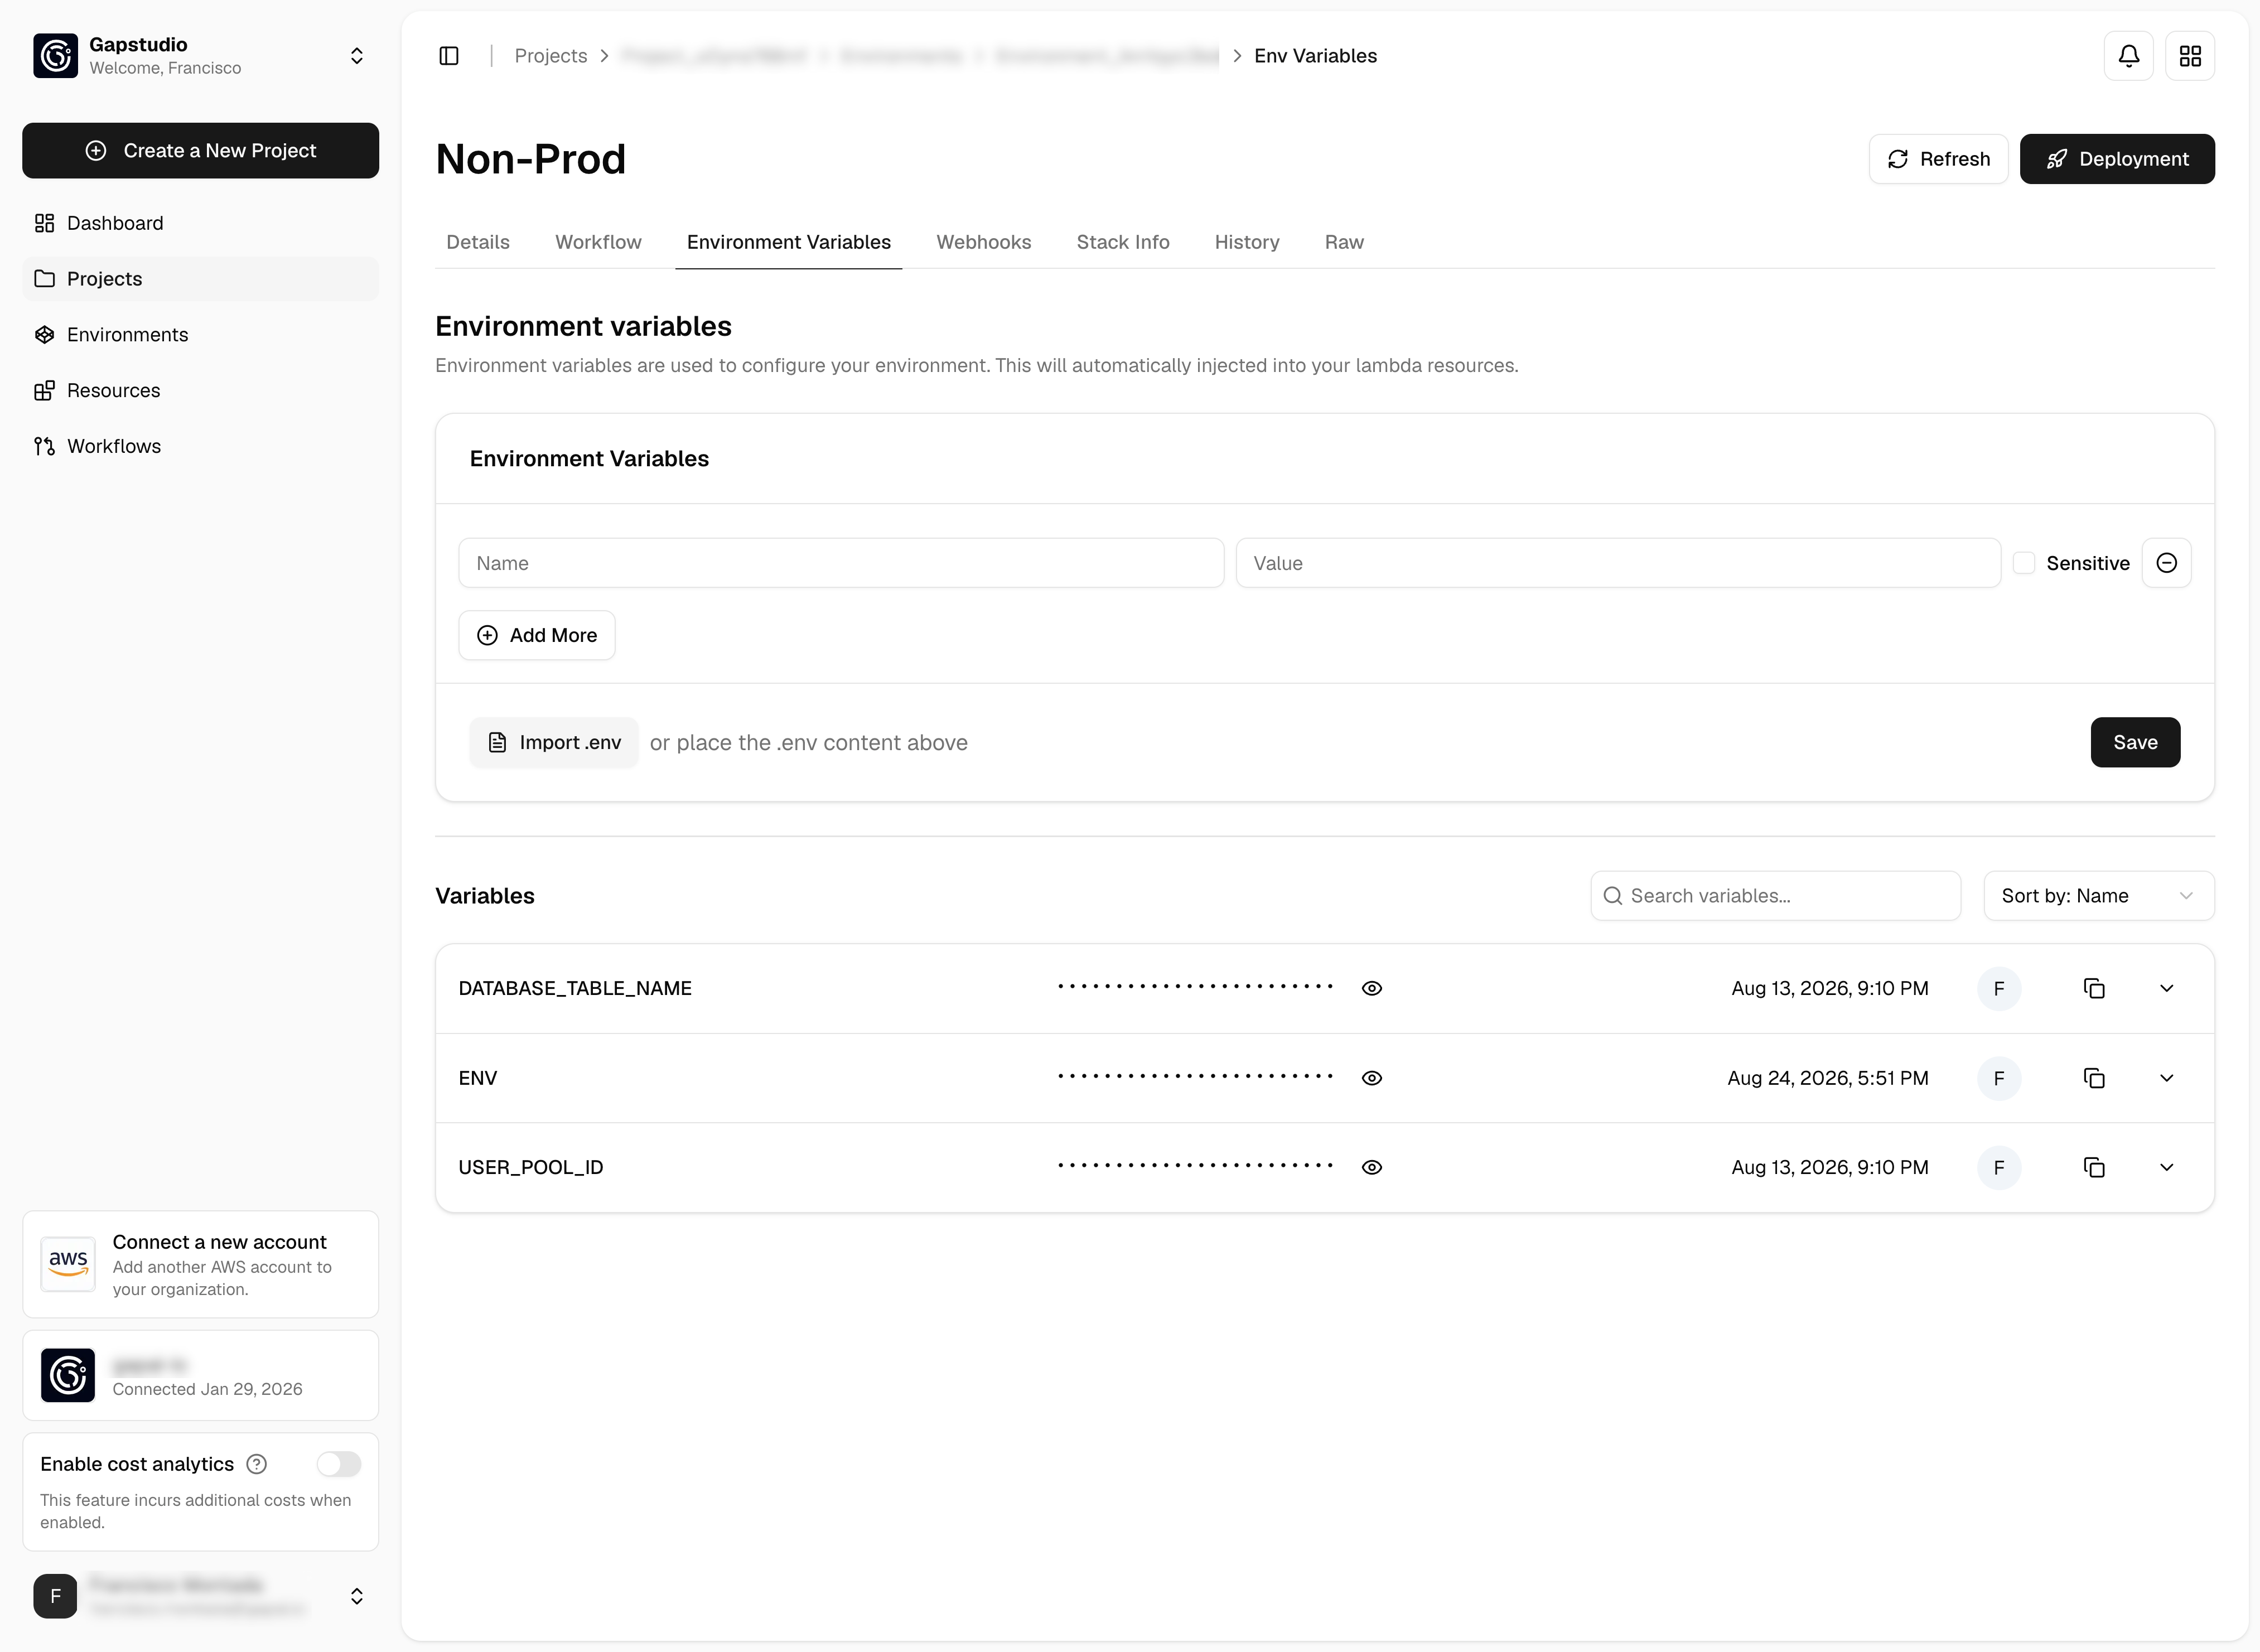Check the Sensitive checkbox
The image size is (2260, 1652).
point(2024,563)
